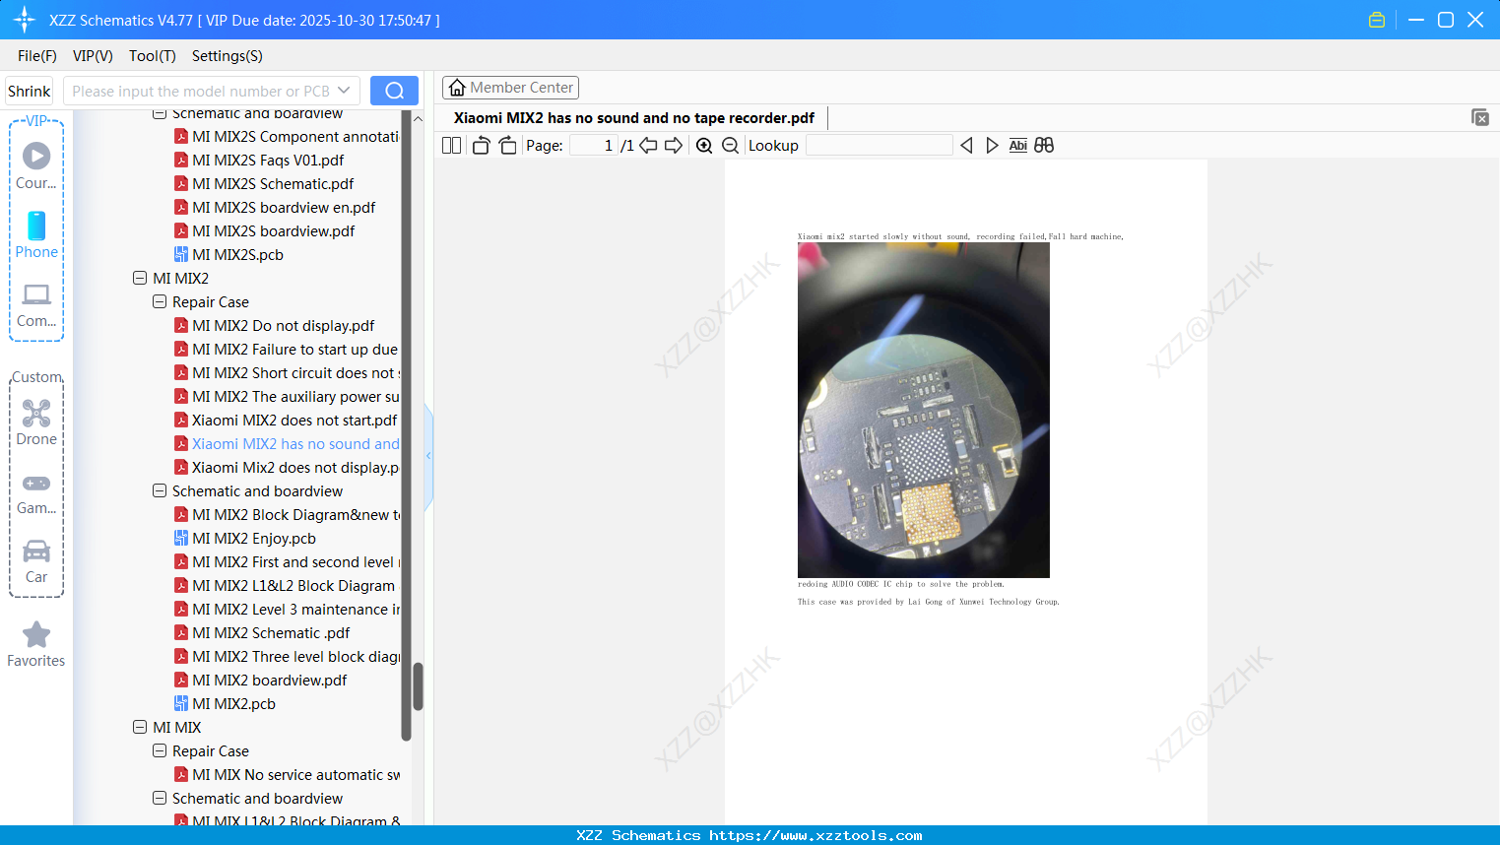
Task: Collapse the side panel with the splitter handle
Action: (428, 456)
